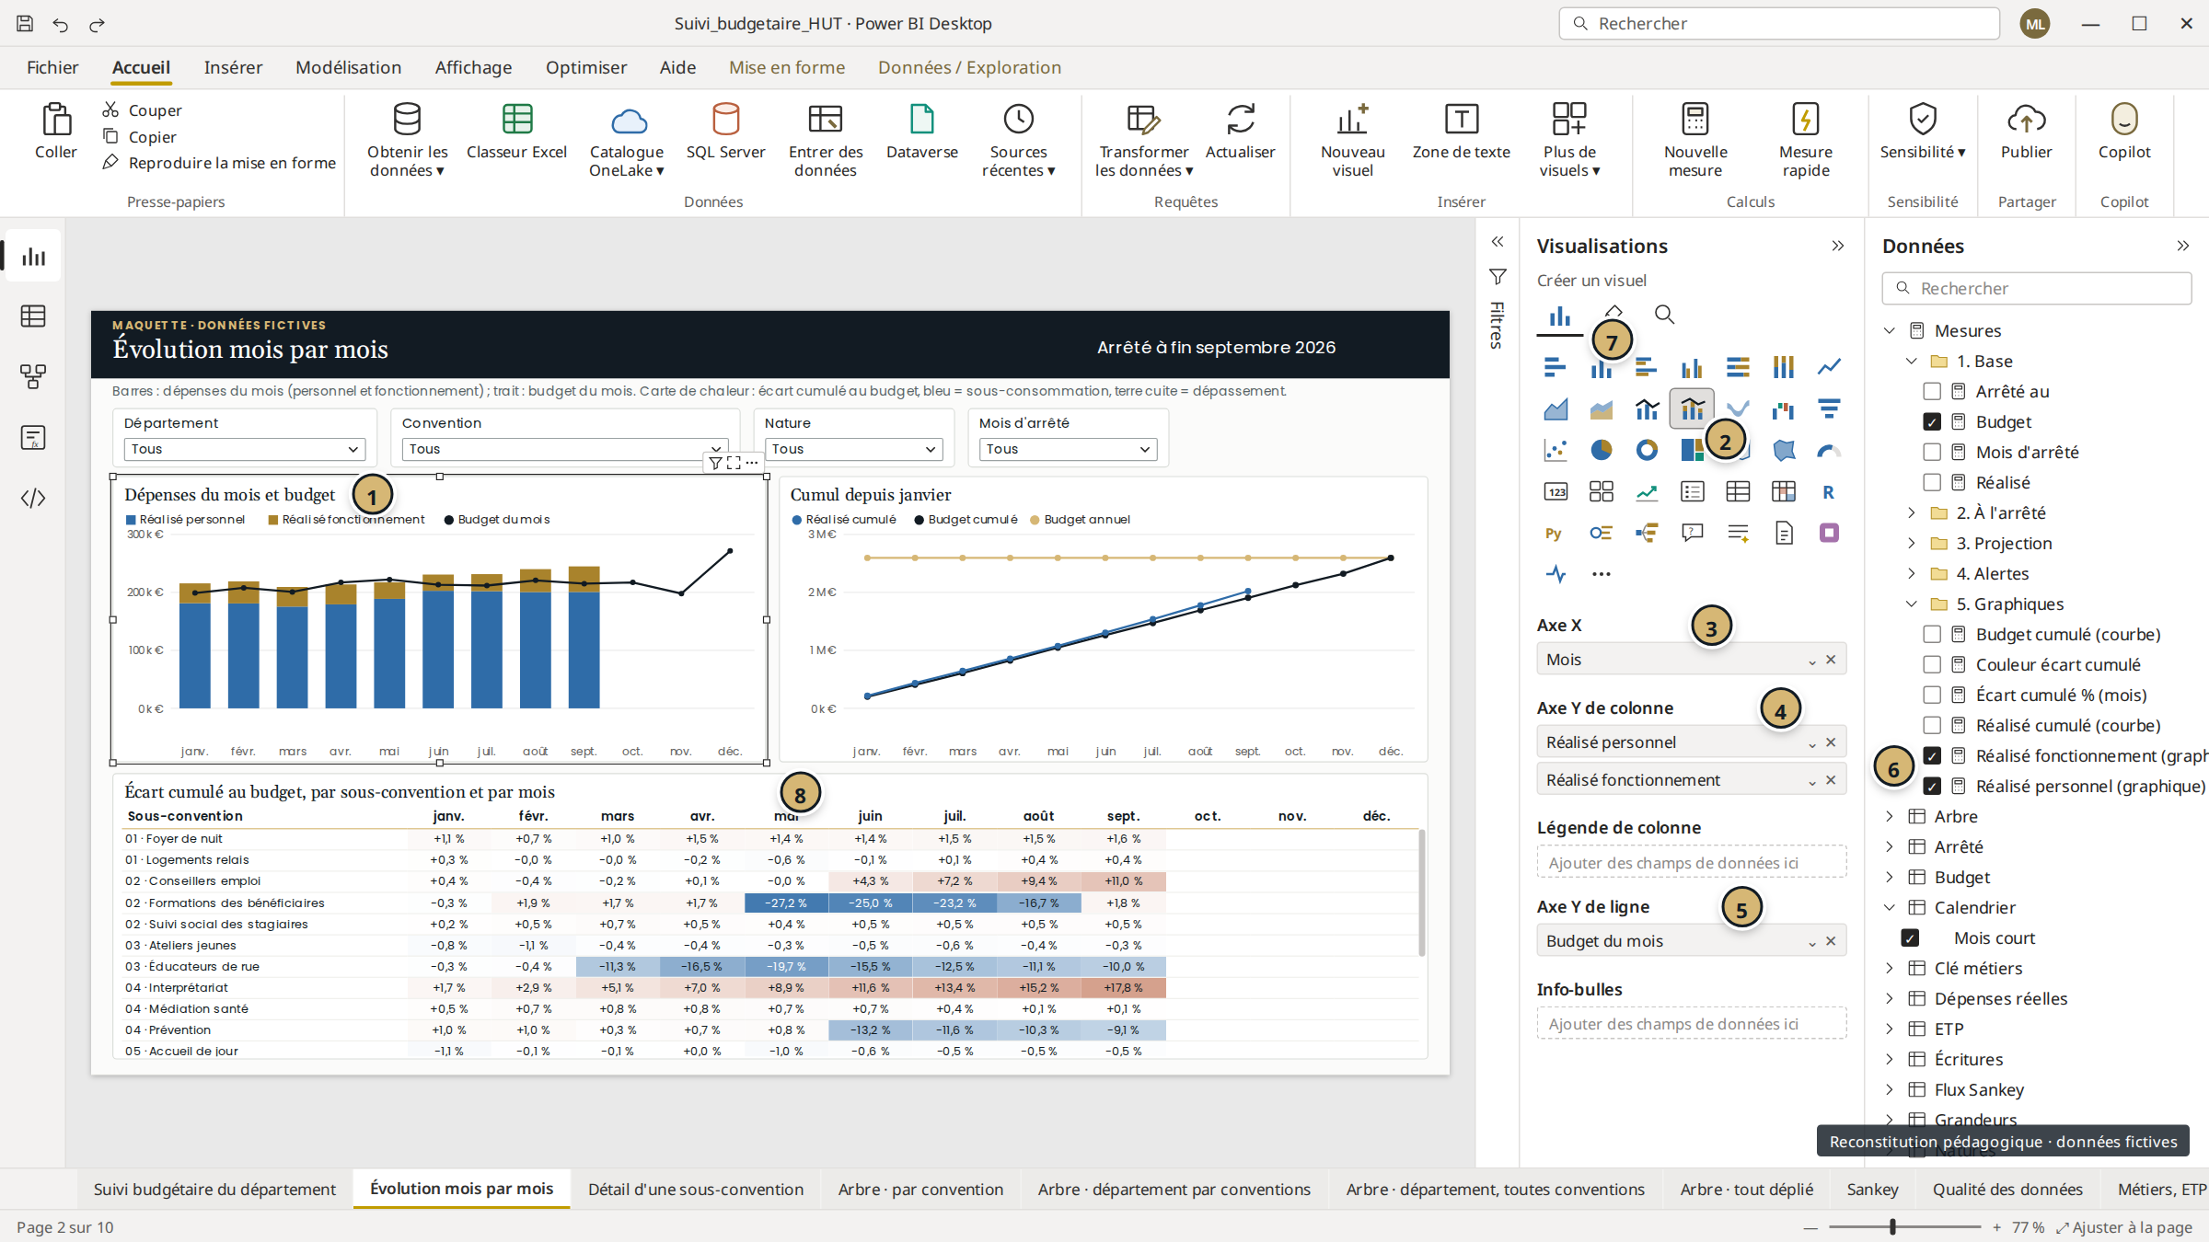
Task: Uncheck the Budget measure checkbox
Action: 1932,422
